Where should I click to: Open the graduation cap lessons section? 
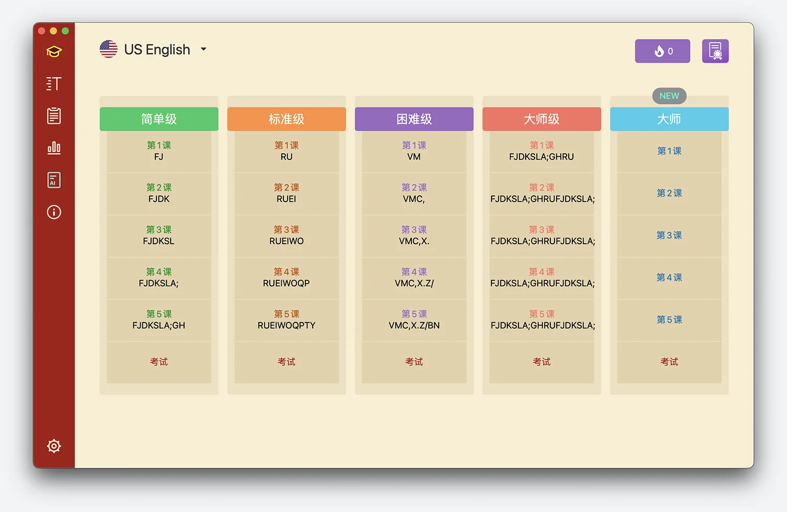pyautogui.click(x=54, y=51)
